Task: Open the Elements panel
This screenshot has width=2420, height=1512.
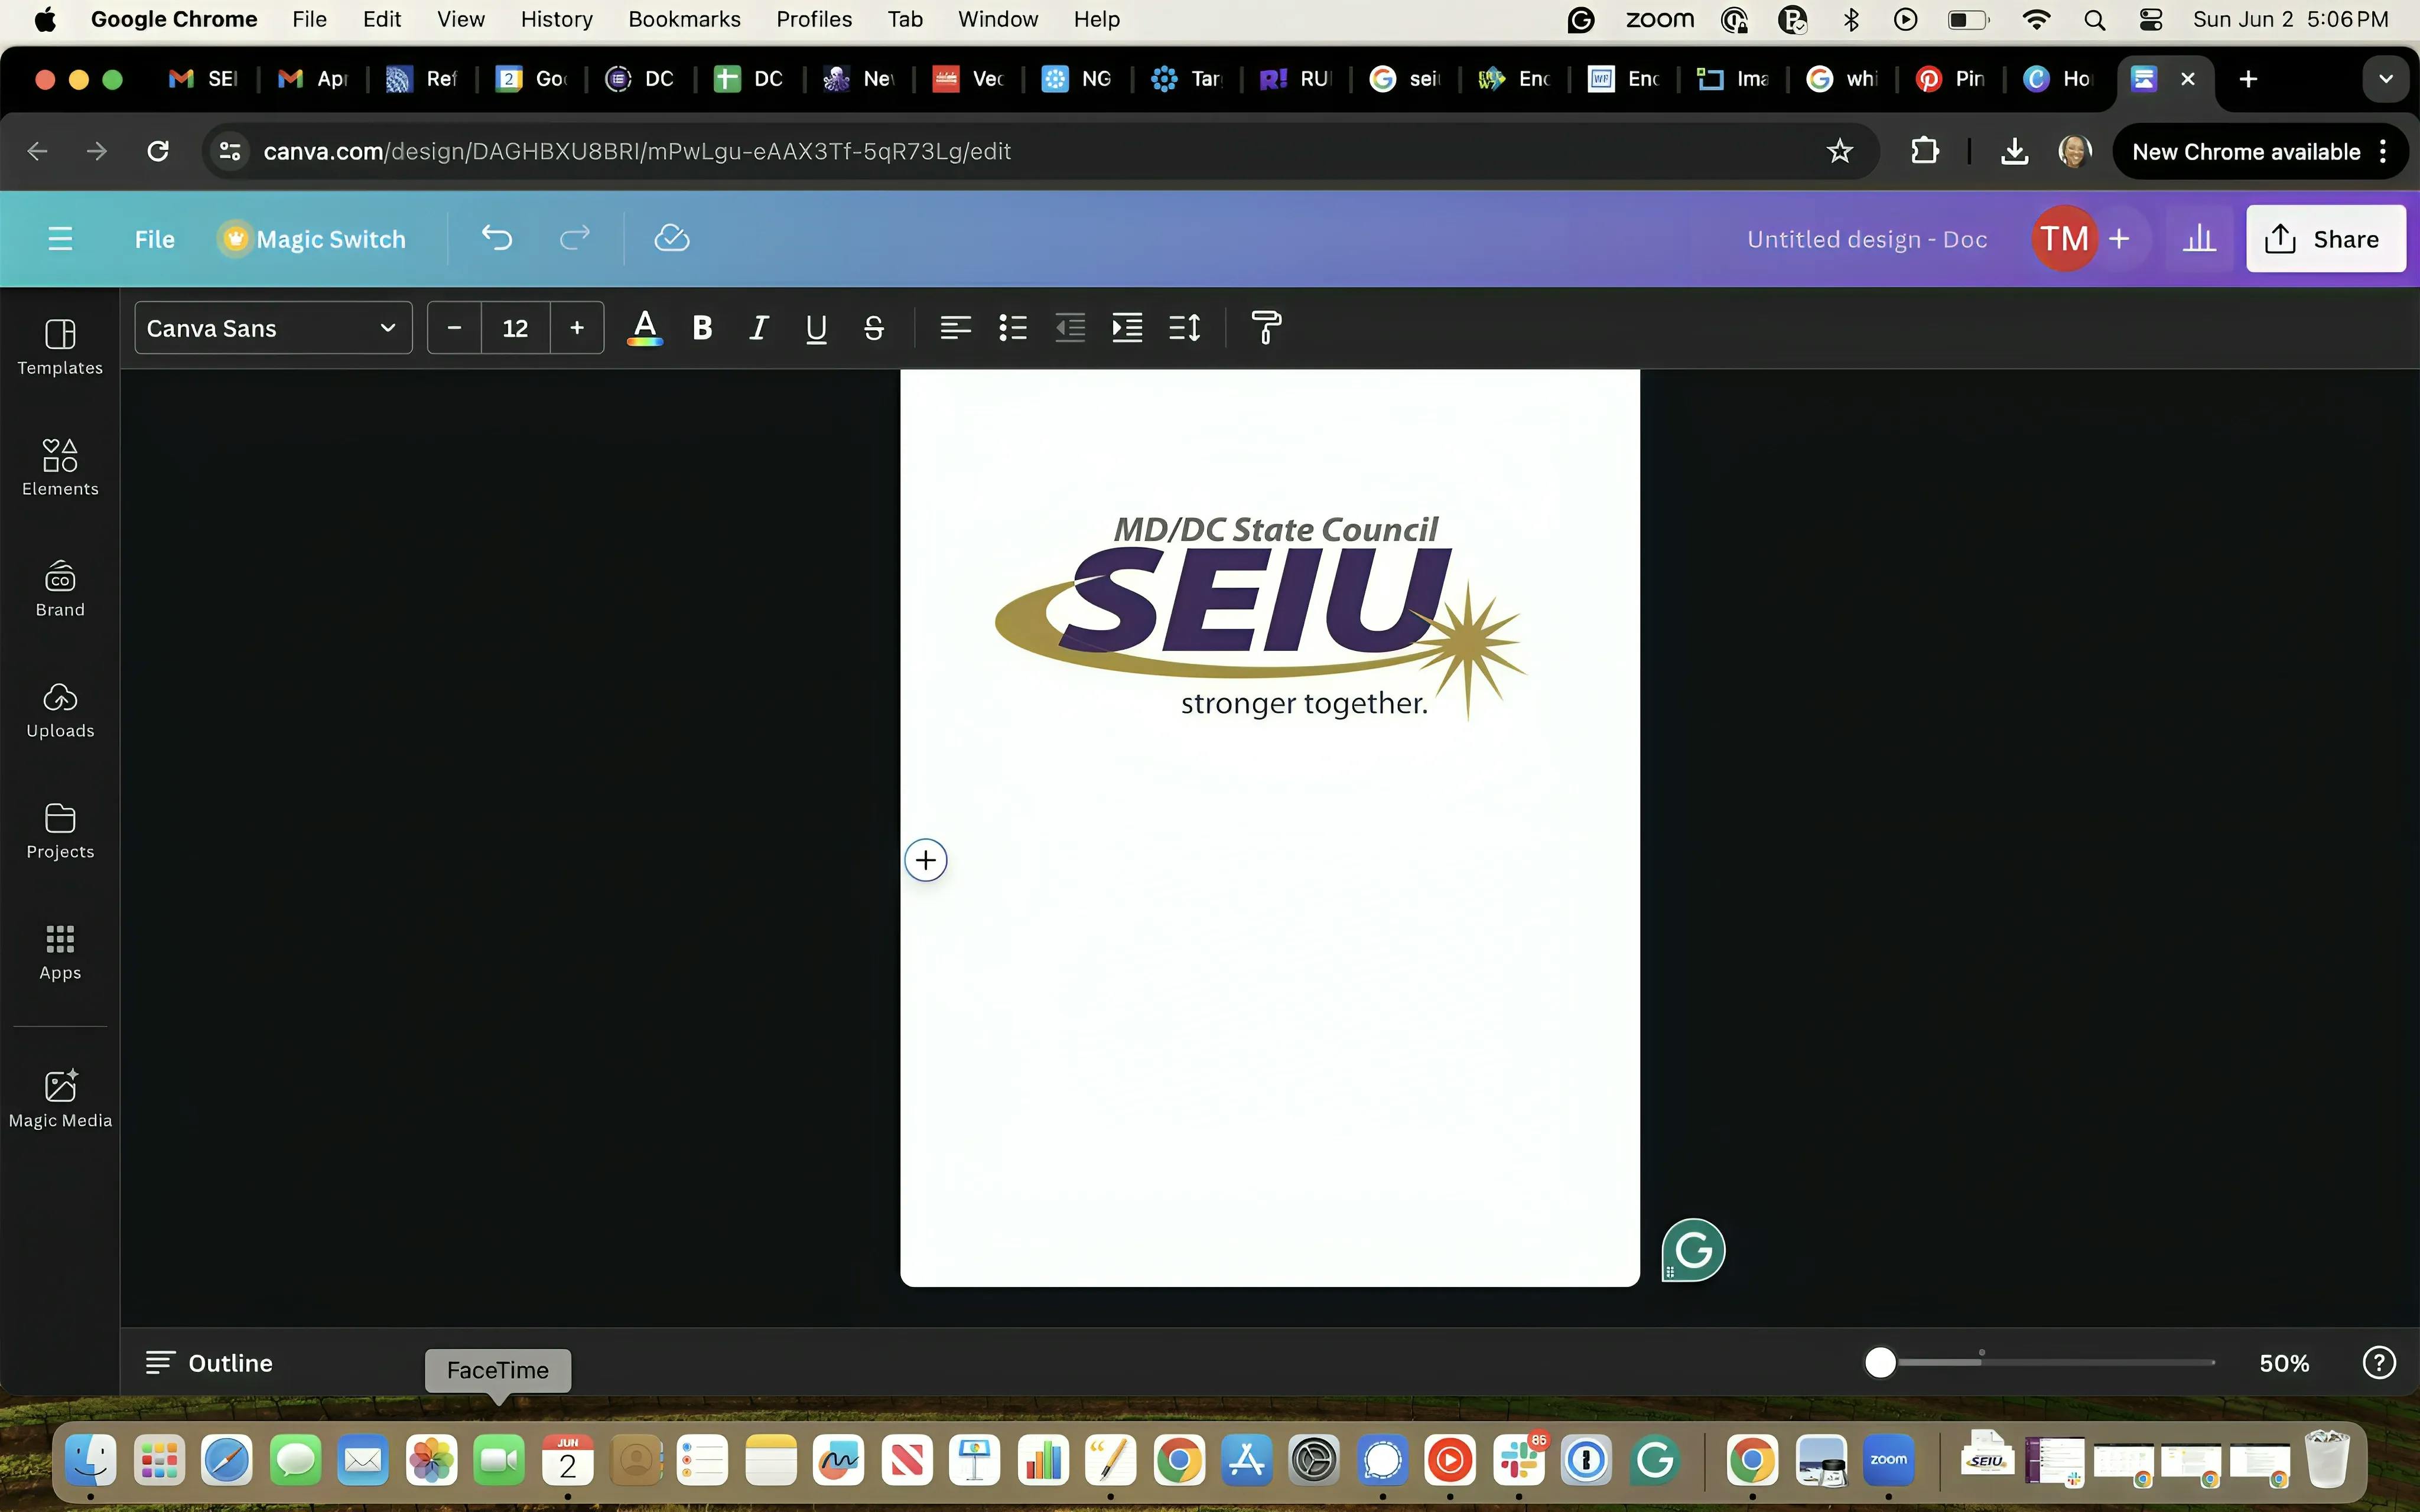Action: (x=60, y=467)
